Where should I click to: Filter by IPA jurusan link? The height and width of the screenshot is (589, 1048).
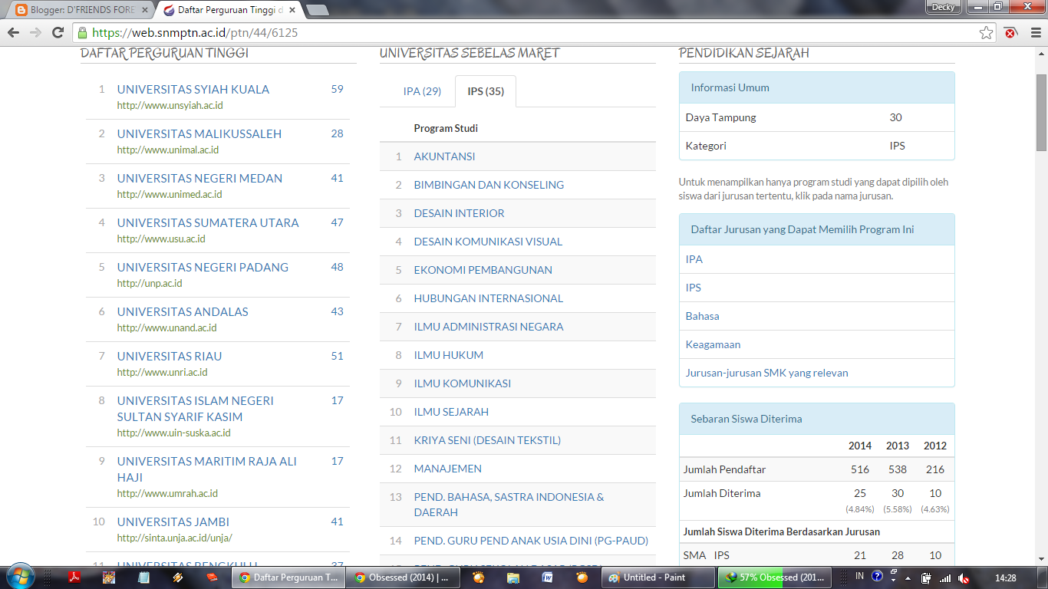coord(694,259)
